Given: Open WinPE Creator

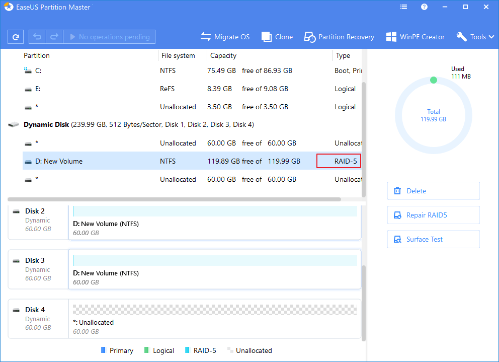Looking at the screenshot, I should point(415,37).
